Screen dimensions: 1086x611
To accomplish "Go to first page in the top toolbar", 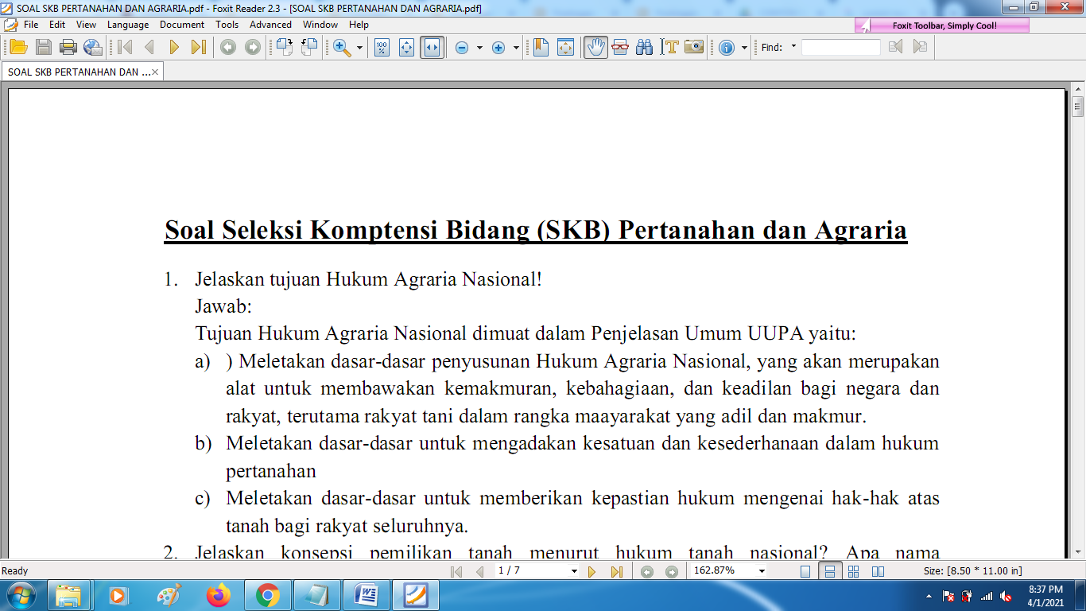I will coord(125,47).
